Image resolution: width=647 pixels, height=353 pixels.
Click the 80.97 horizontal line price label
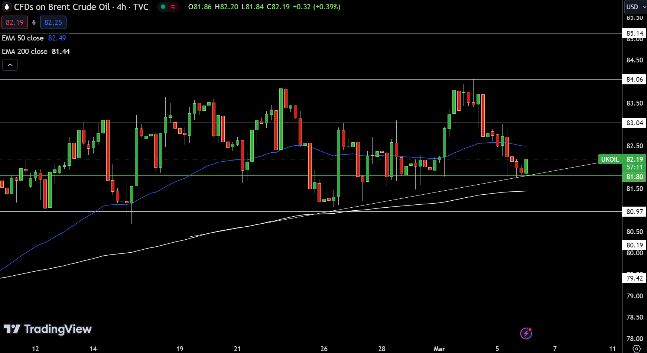634,212
